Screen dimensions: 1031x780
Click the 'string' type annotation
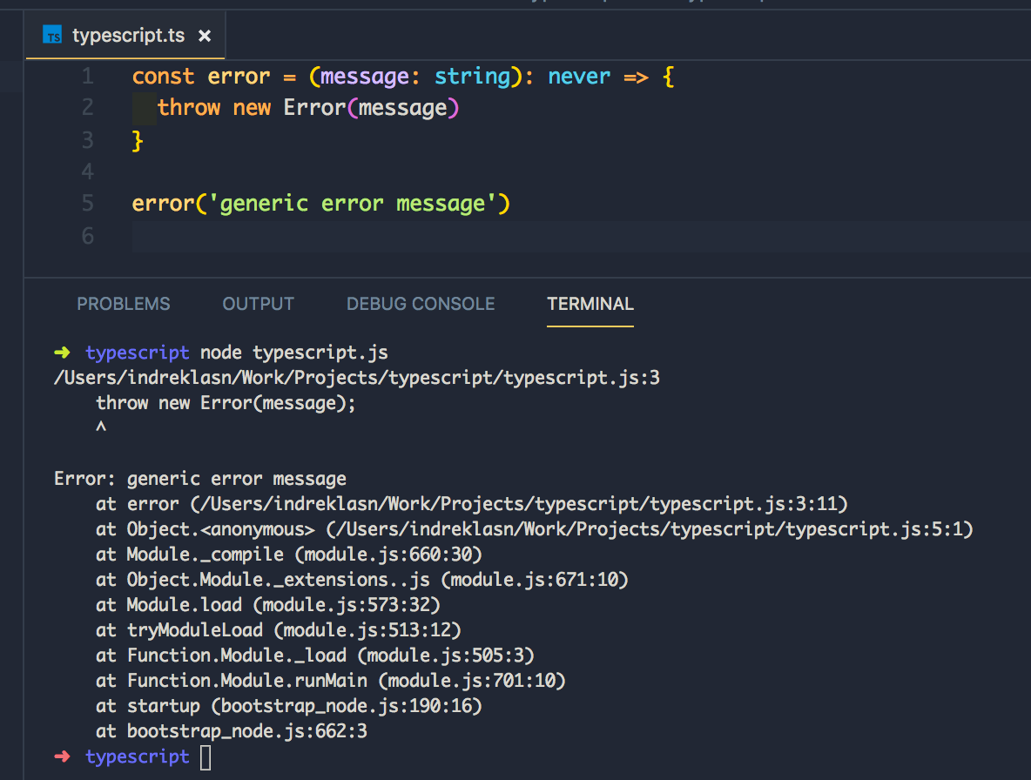pyautogui.click(x=472, y=77)
